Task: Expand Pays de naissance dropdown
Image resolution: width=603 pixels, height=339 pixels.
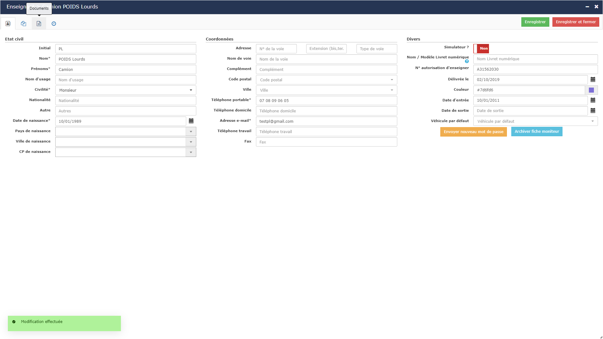Action: [191, 132]
